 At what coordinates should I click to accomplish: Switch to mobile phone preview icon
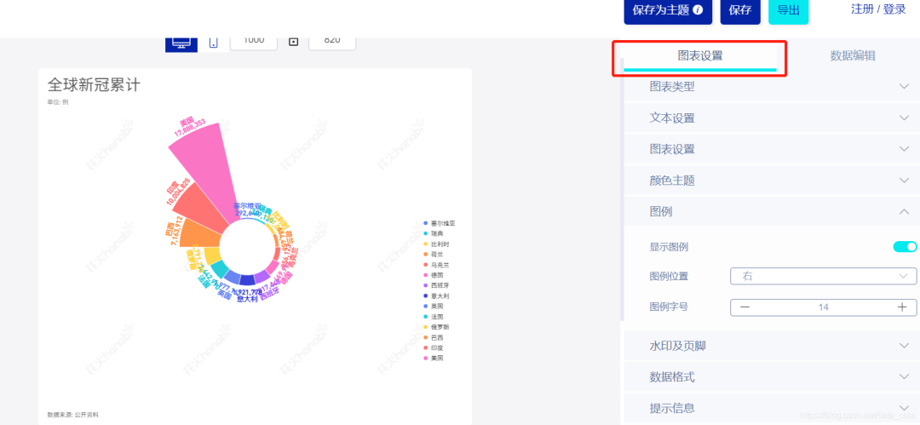214,43
